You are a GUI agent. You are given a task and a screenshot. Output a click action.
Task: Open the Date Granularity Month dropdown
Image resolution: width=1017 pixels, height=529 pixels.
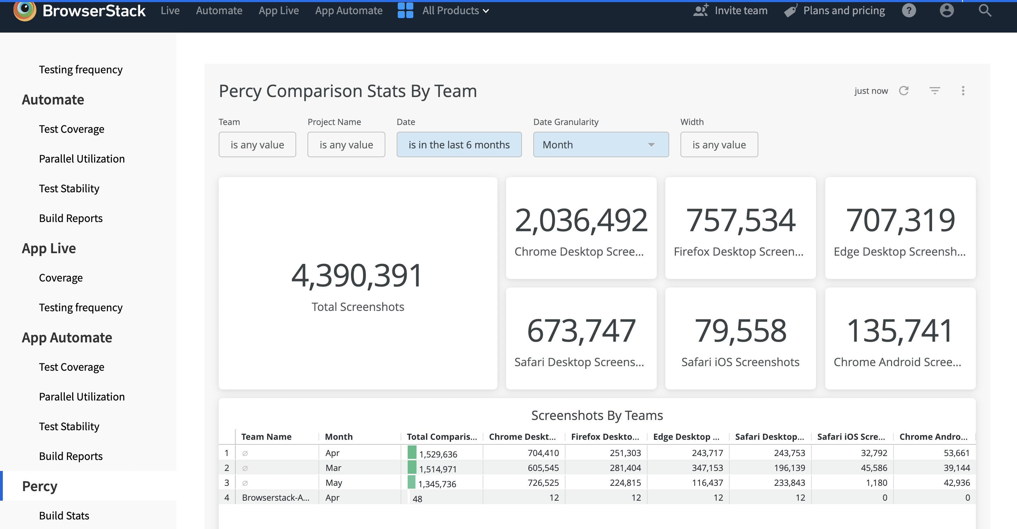point(601,144)
